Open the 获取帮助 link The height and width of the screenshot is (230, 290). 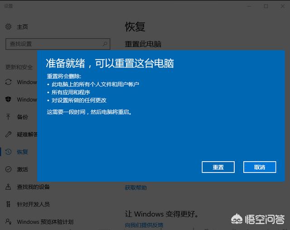click(x=136, y=188)
